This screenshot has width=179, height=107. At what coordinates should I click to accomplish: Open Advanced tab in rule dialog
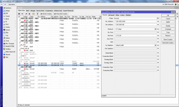[111, 15]
